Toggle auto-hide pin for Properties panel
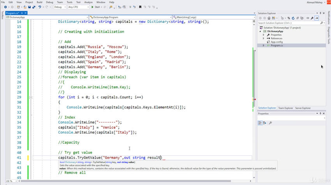Viewport: 331px width, 185px height. (320, 114)
